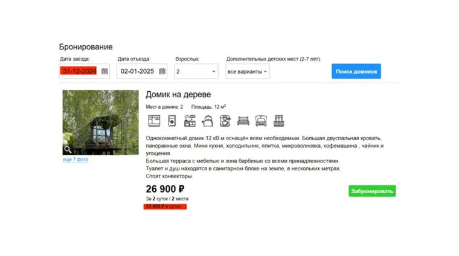Screen dimensions: 459x256
Task: Open the treehouse photo thumbnail
Action: click(101, 123)
